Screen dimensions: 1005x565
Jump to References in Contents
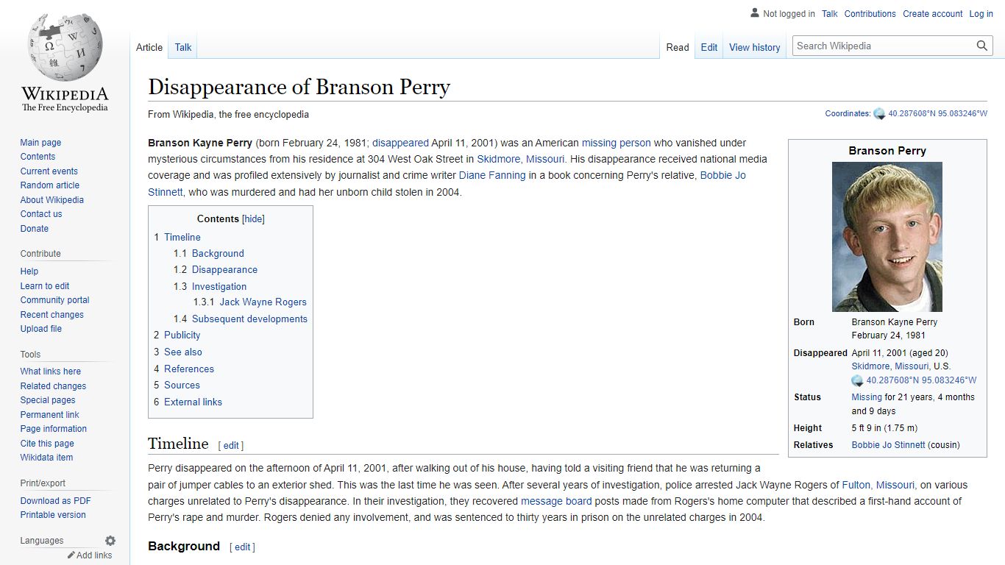click(x=189, y=369)
